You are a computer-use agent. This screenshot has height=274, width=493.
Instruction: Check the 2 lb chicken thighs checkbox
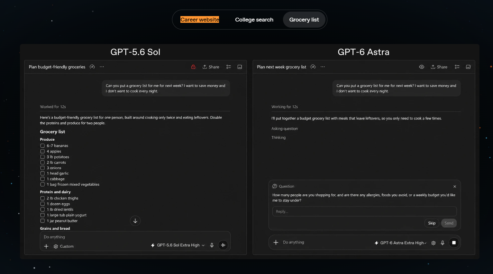[42, 198]
